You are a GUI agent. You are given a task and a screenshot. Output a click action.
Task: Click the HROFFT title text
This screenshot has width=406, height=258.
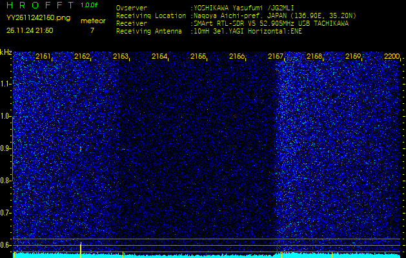tap(40, 5)
